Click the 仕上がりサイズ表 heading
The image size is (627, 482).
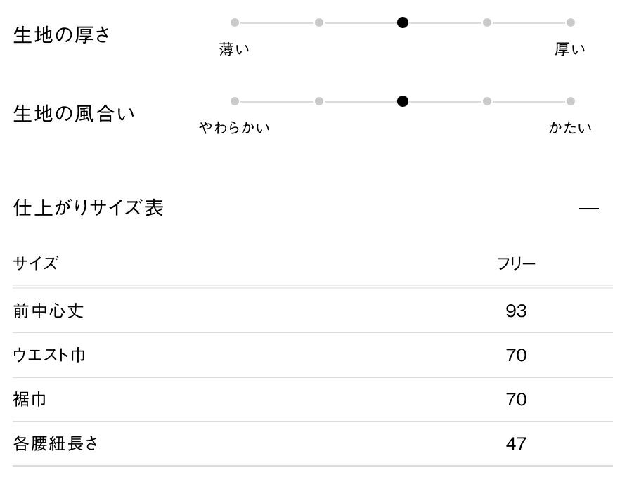click(x=89, y=208)
